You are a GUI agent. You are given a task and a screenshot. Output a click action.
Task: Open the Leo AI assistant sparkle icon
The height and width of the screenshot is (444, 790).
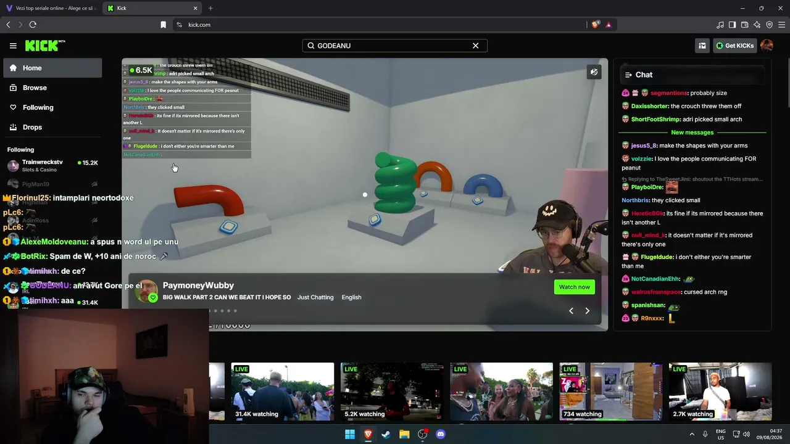point(757,25)
